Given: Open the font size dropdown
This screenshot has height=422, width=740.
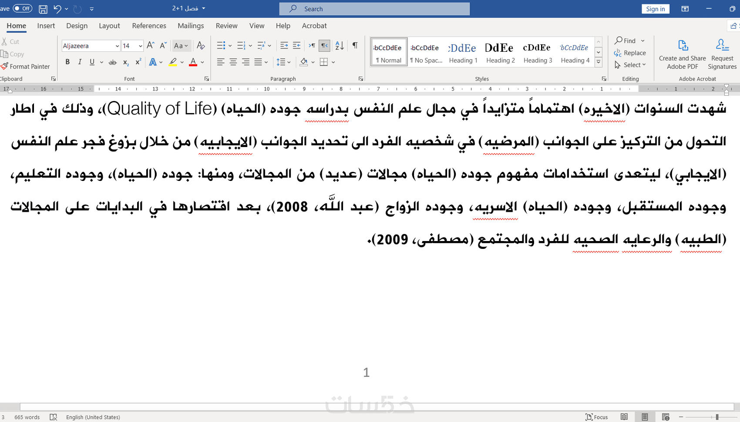Looking at the screenshot, I should [x=140, y=46].
